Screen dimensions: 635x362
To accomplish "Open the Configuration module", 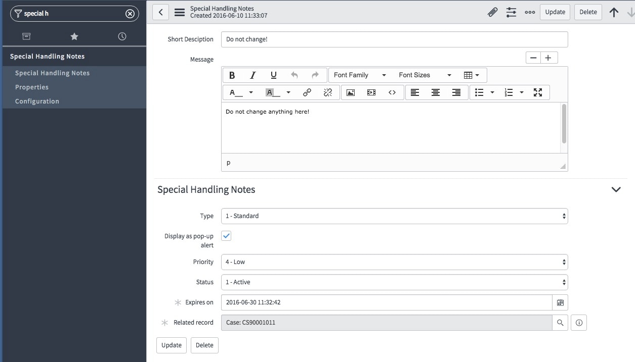I will (x=37, y=101).
